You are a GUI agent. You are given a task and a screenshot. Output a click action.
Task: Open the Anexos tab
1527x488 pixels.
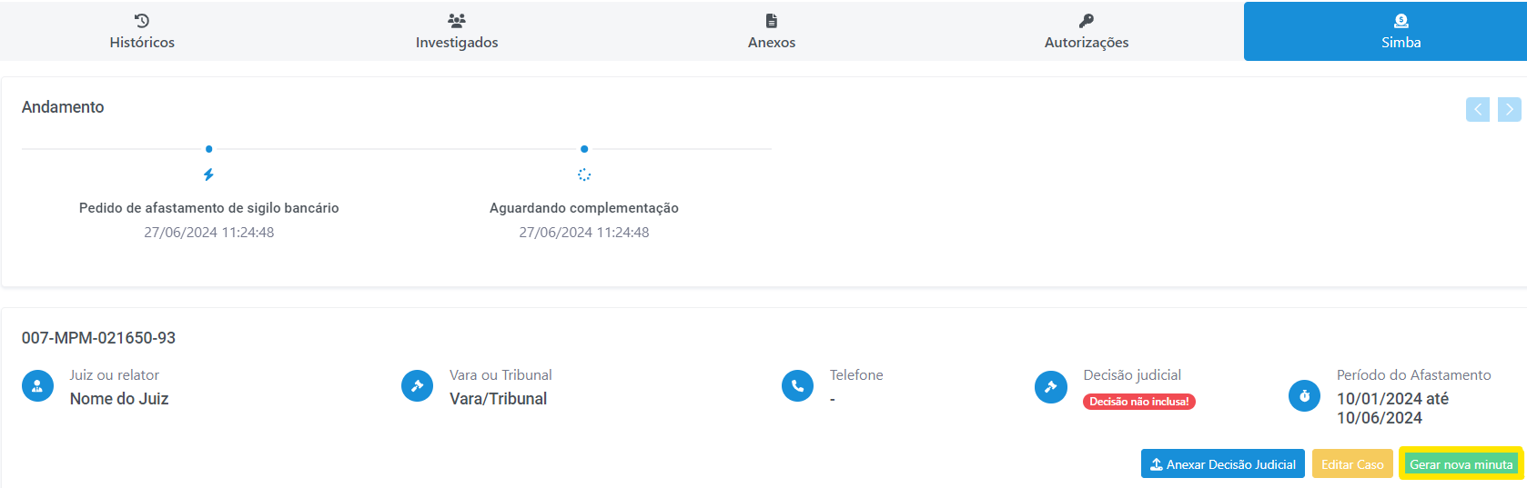[x=772, y=31]
